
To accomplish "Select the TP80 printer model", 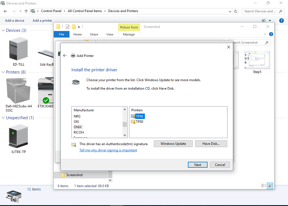I will (139, 122).
